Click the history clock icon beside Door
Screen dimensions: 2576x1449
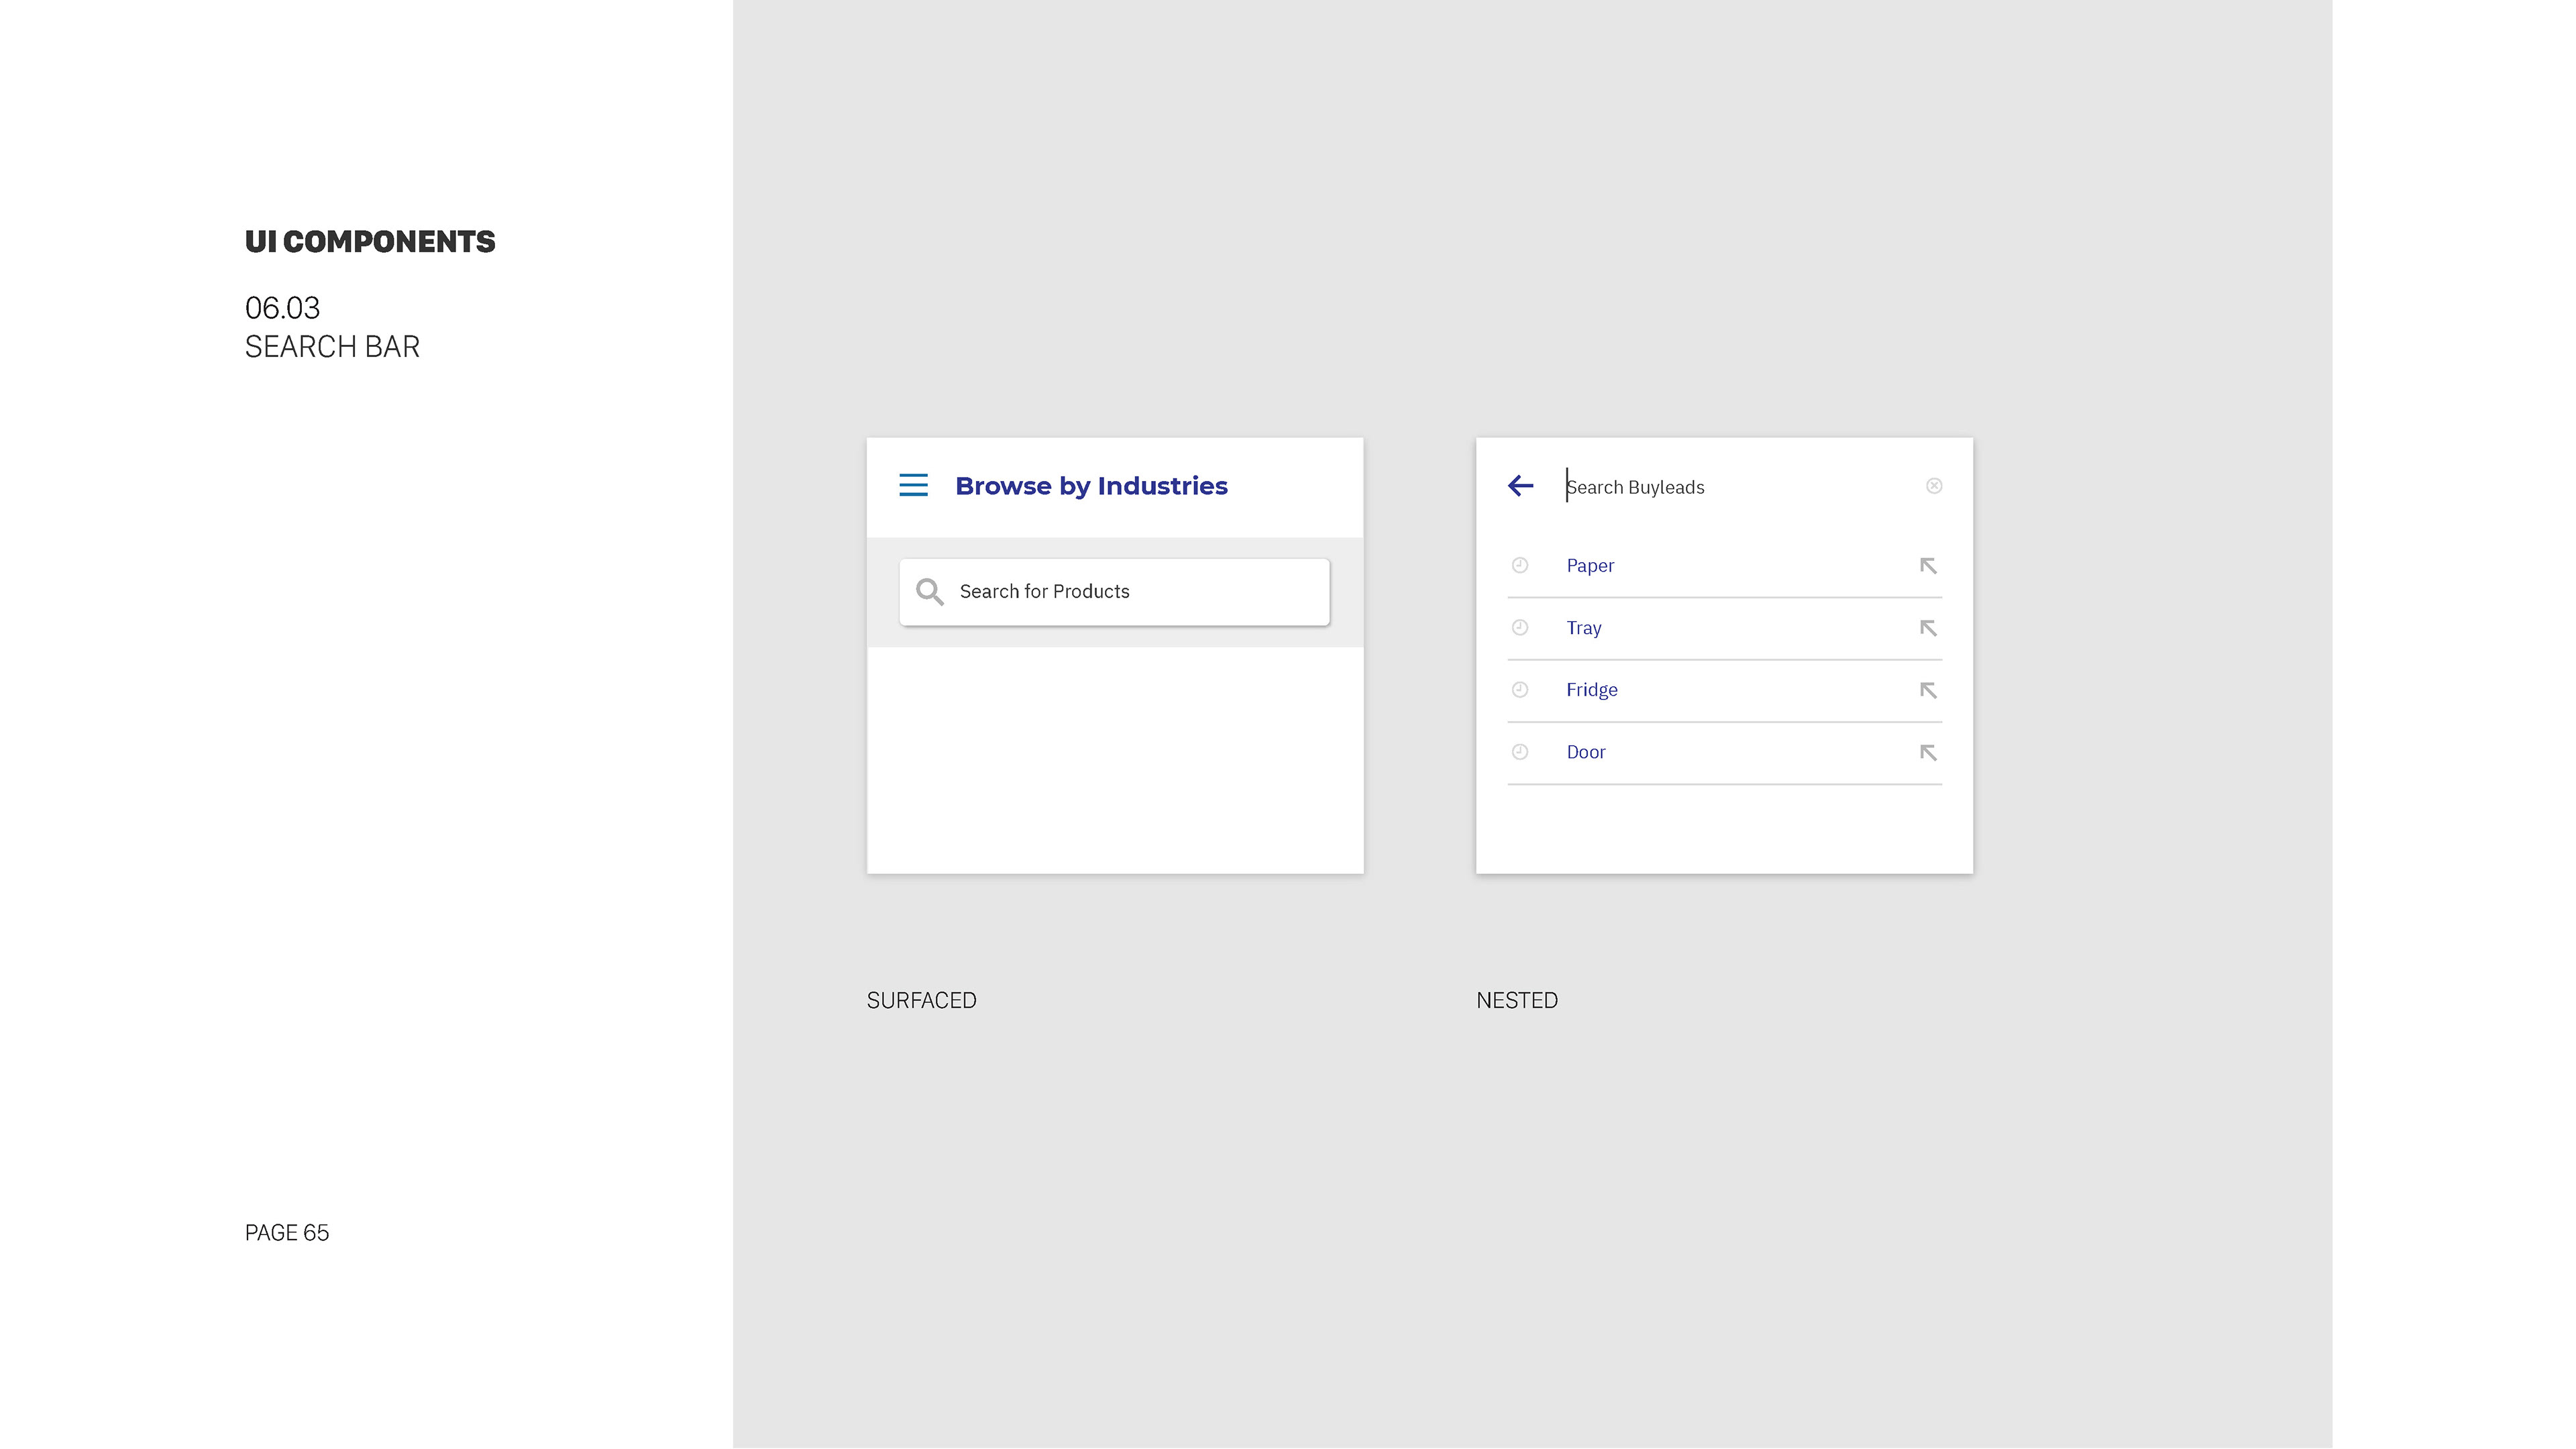point(1519,751)
